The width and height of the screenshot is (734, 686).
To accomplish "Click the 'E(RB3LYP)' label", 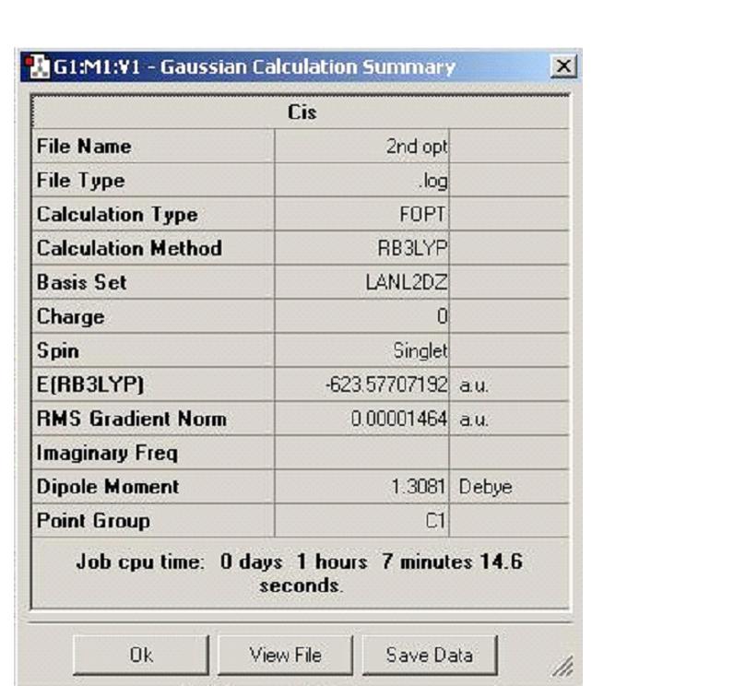I will point(89,384).
